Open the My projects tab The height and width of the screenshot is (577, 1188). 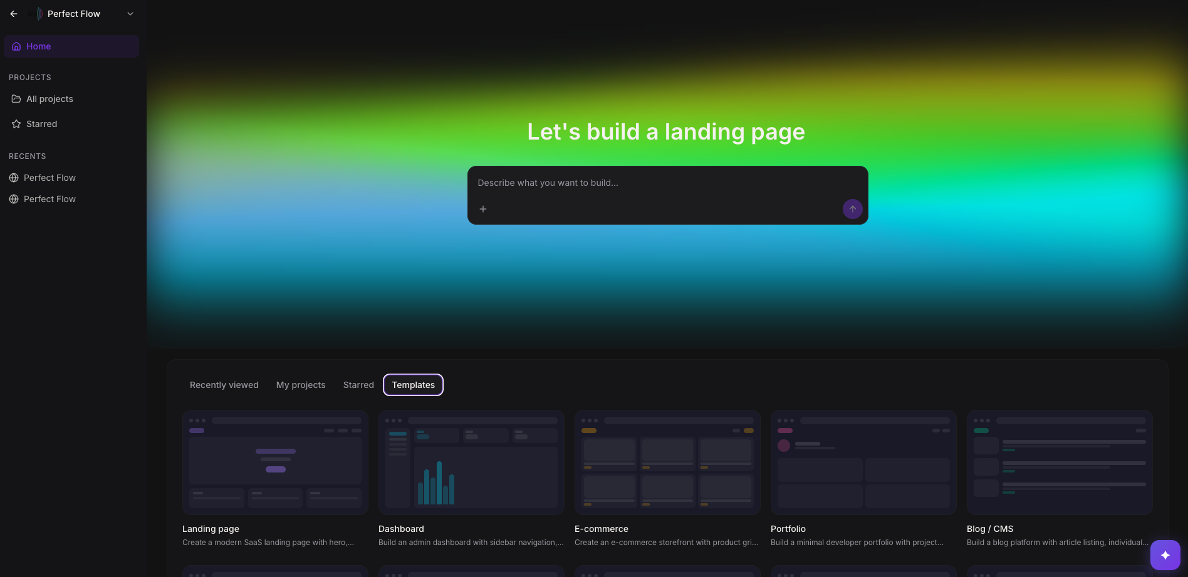(x=301, y=385)
